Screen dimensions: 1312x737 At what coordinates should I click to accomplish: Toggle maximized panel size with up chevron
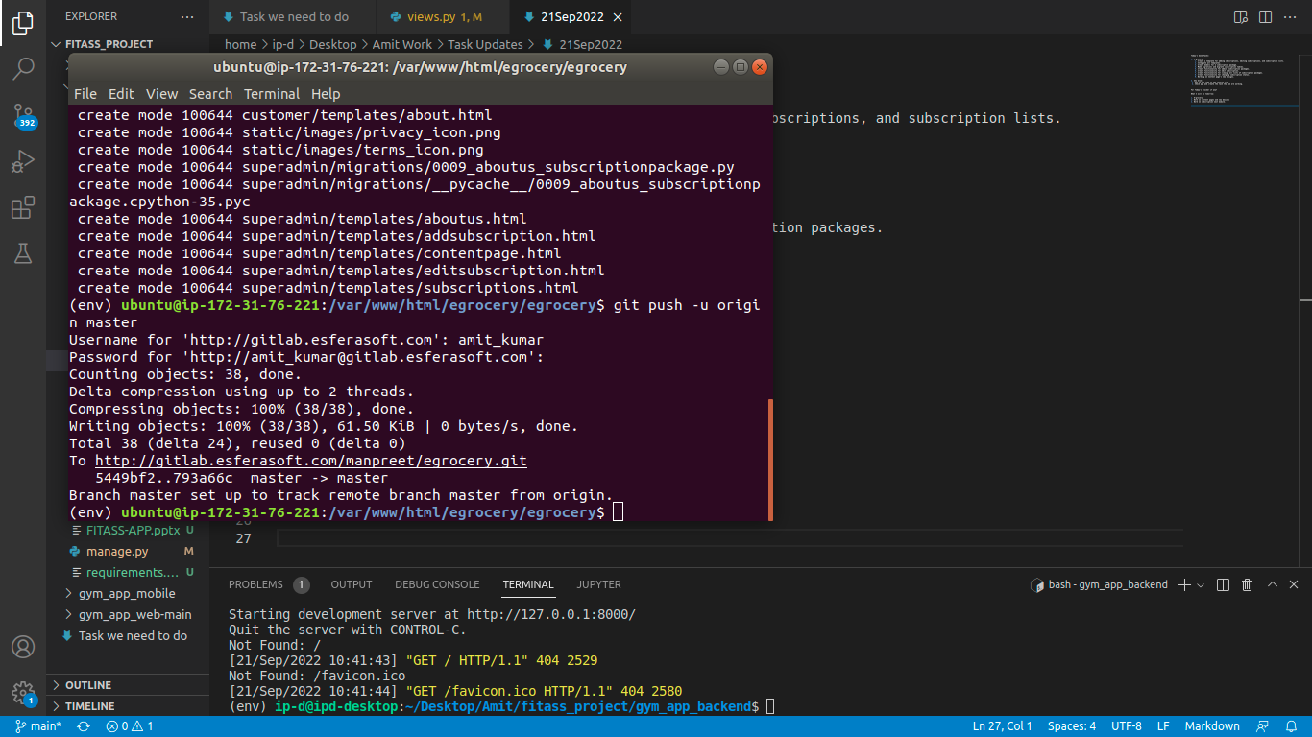tap(1272, 584)
